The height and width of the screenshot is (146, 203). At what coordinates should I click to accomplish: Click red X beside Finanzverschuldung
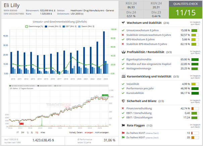coord(123,108)
